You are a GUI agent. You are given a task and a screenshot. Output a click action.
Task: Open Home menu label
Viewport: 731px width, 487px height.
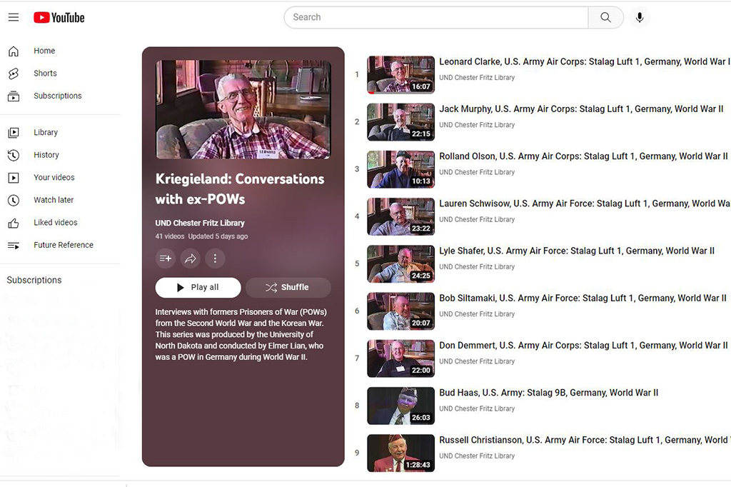[44, 51]
